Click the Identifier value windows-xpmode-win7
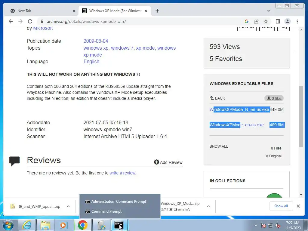 tap(108, 129)
